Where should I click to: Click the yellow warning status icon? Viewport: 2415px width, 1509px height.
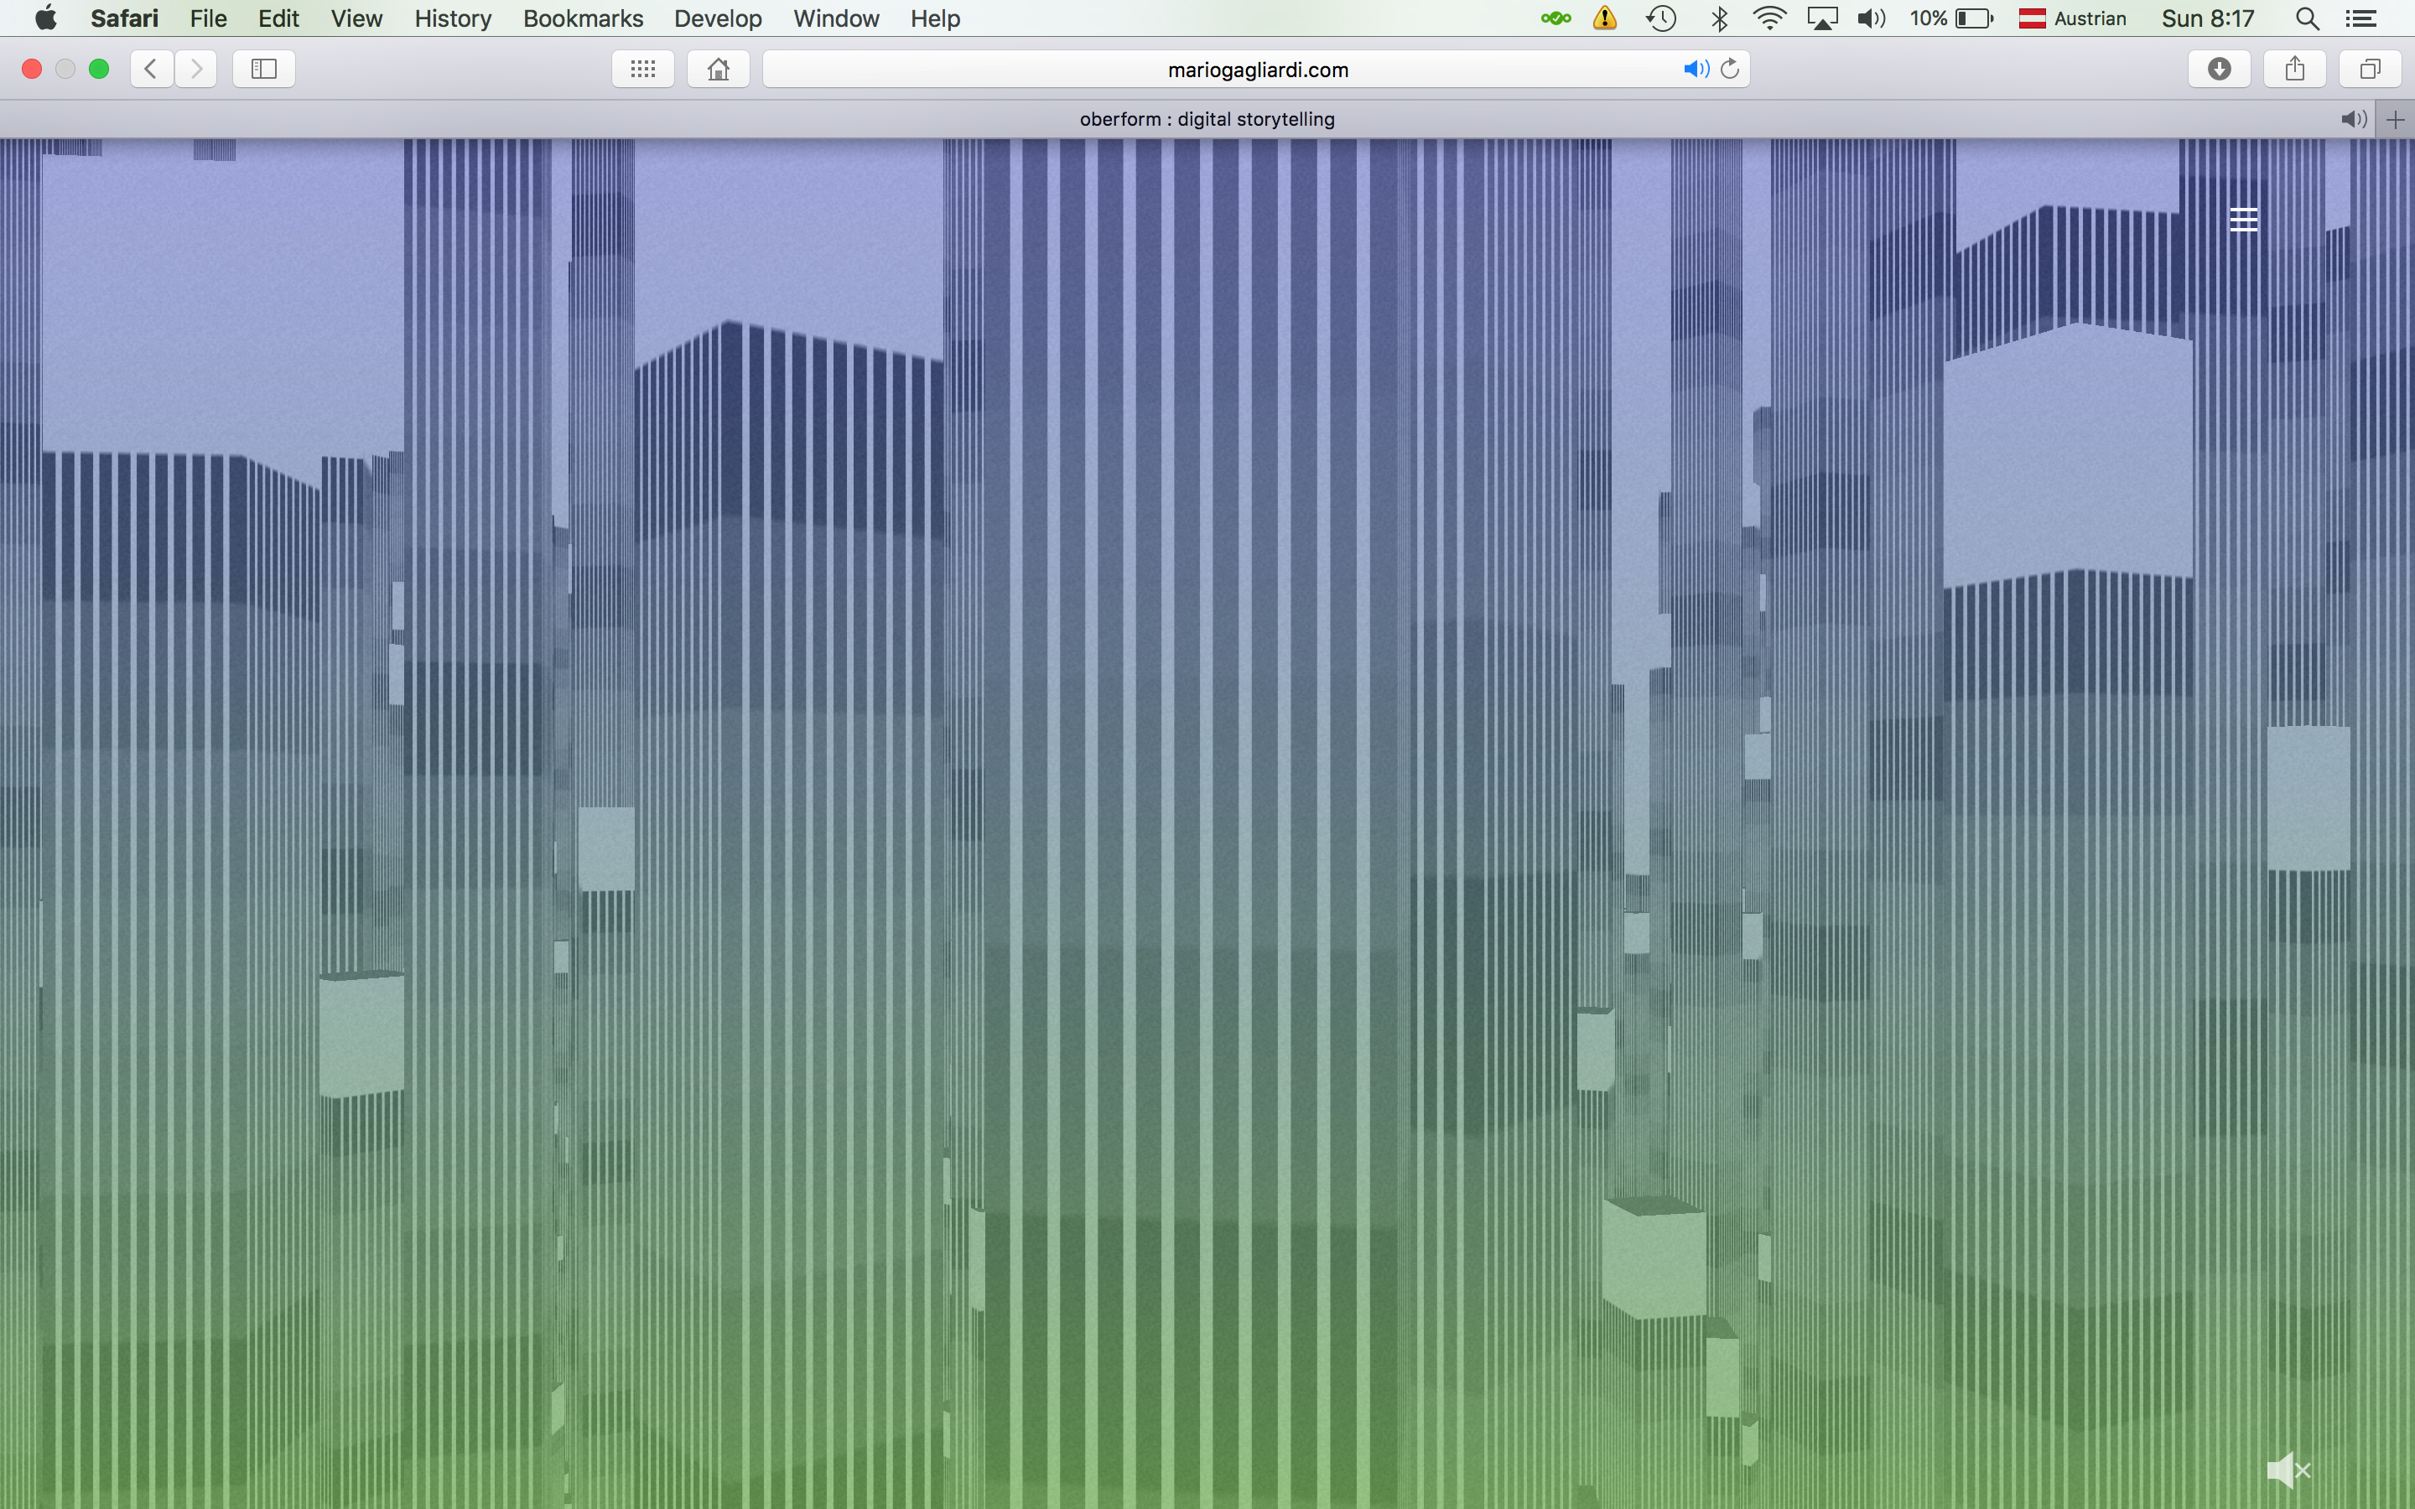(x=1605, y=18)
